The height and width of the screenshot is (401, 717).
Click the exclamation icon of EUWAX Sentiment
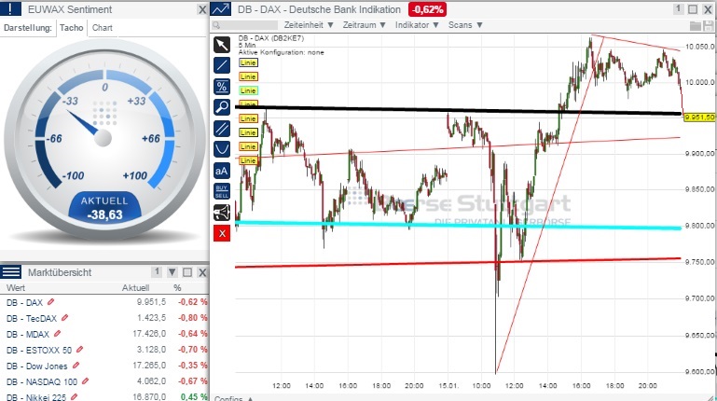click(10, 9)
